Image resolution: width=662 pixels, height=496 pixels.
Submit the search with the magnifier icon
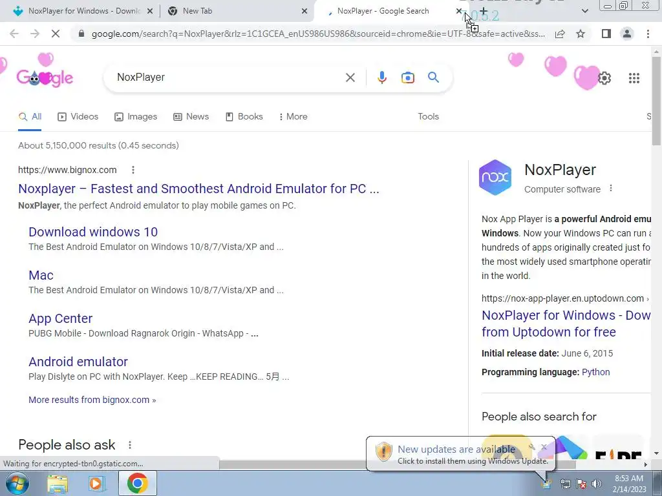click(x=433, y=77)
